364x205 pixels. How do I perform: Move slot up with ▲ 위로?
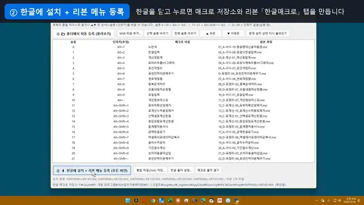[x=210, y=34]
